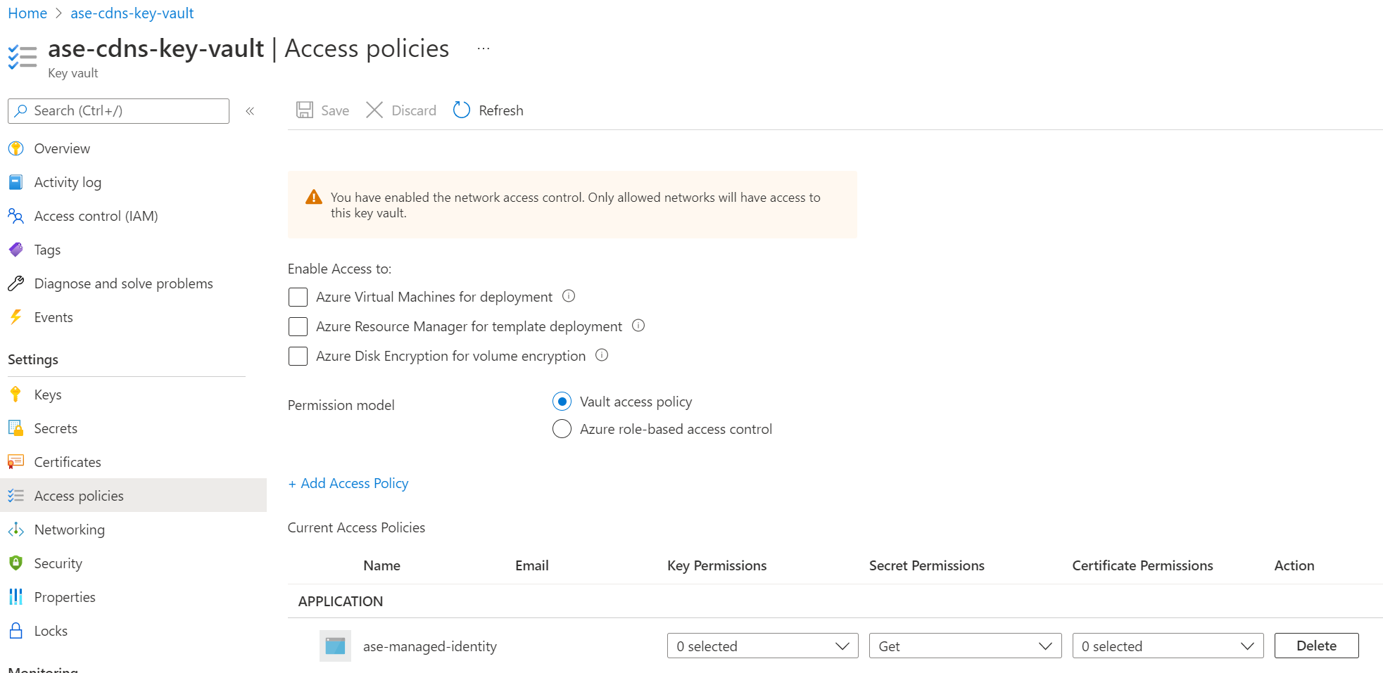Viewport: 1383px width, 673px height.
Task: Expand the Secret Permissions Get dropdown
Action: pyautogui.click(x=965, y=646)
